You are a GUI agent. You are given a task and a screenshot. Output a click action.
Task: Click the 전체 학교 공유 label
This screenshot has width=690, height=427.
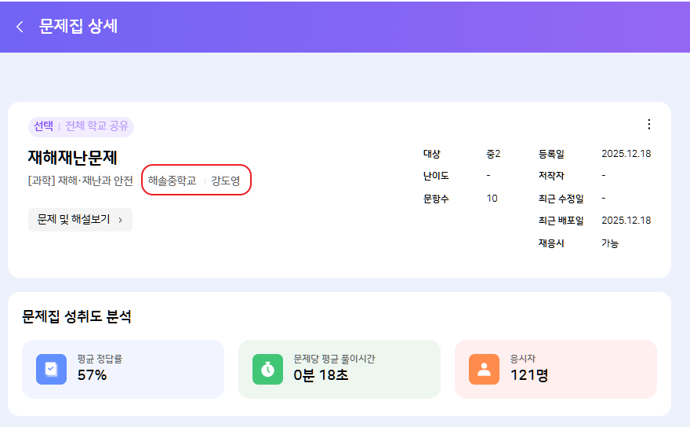pyautogui.click(x=98, y=126)
